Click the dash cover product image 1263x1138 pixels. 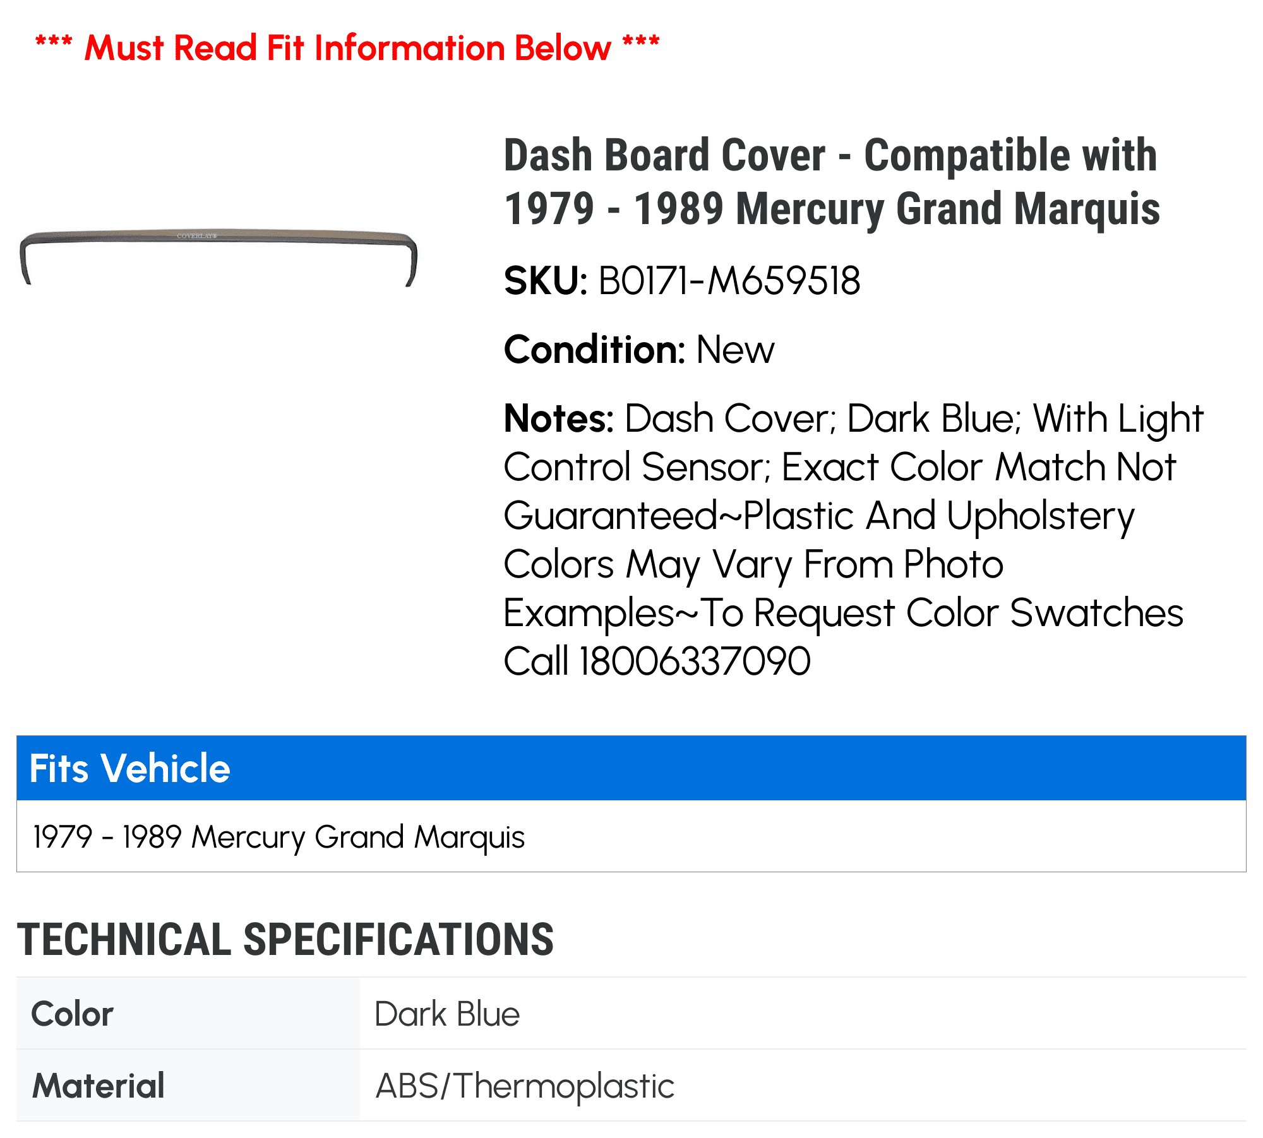(x=218, y=257)
